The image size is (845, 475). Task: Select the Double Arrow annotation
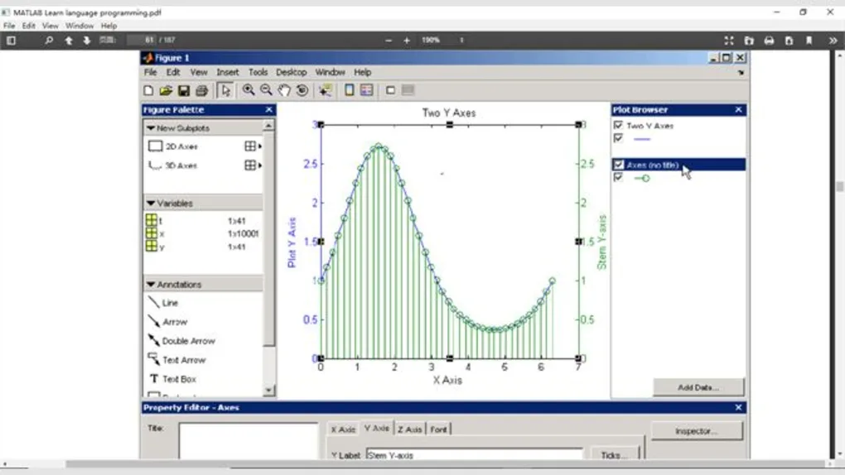[x=181, y=341]
